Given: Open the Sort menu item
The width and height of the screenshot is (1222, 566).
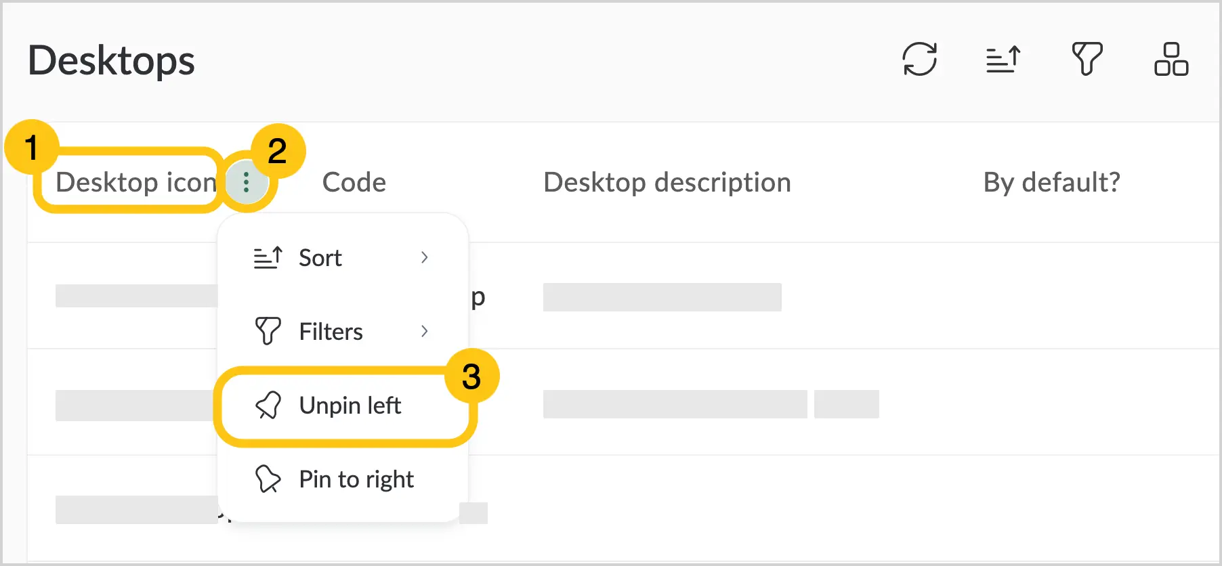Looking at the screenshot, I should tap(343, 258).
